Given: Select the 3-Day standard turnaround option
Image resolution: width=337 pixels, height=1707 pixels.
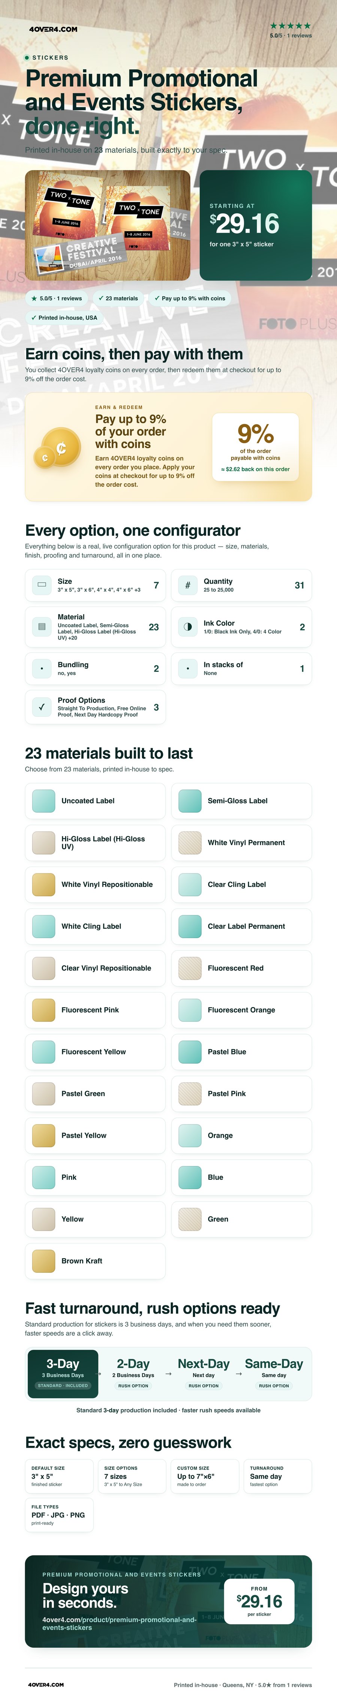Looking at the screenshot, I should click(x=63, y=1374).
